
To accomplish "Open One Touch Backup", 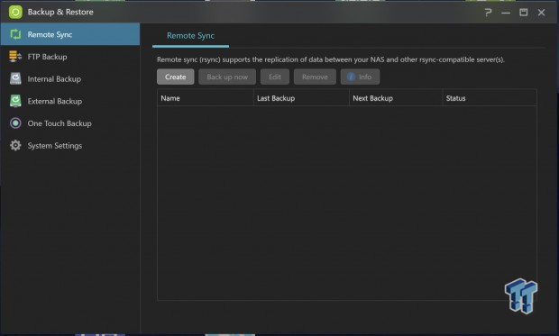I will [x=70, y=123].
